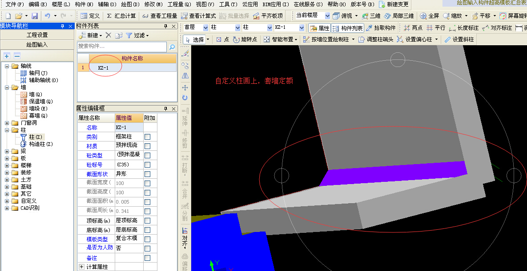Click the New file icon
Screen dimensions: 527x271
pyautogui.click(x=8, y=16)
